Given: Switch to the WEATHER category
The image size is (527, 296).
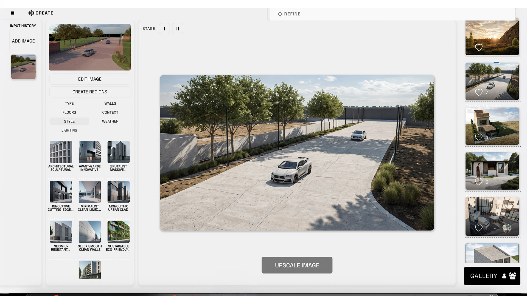Looking at the screenshot, I should point(110,121).
